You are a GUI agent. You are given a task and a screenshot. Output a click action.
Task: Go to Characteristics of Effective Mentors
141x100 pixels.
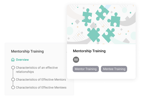click(41, 79)
